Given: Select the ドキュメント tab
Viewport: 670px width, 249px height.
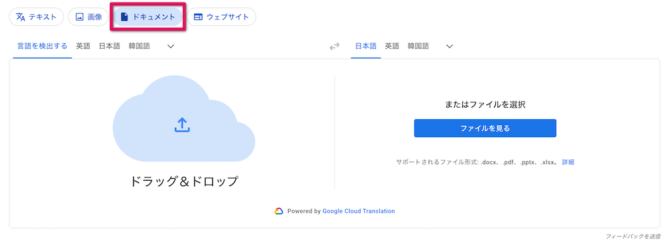Looking at the screenshot, I should [148, 17].
